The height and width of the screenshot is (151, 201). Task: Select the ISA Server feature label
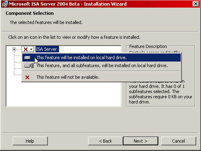47,49
